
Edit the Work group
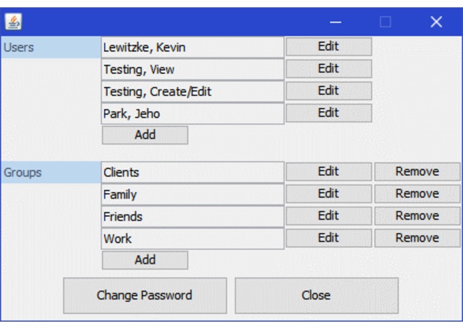[328, 238]
